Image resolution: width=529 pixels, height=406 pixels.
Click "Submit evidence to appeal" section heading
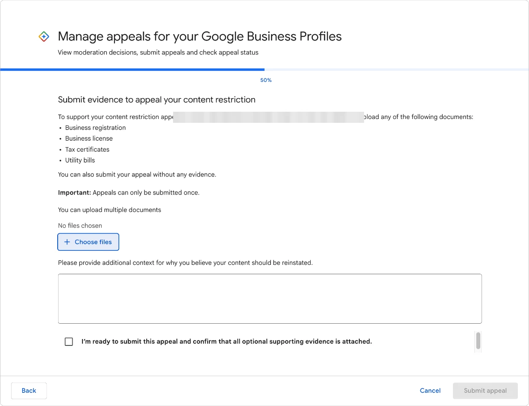[x=157, y=100]
